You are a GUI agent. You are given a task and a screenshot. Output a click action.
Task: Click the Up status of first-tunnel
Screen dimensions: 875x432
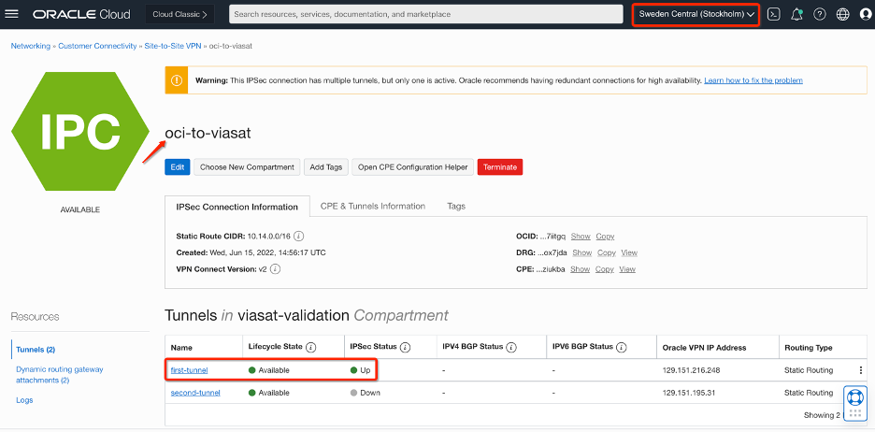pyautogui.click(x=361, y=370)
